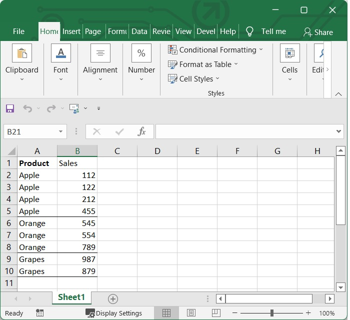Expand the Cell Styles dropdown
350x320 pixels.
pyautogui.click(x=217, y=79)
